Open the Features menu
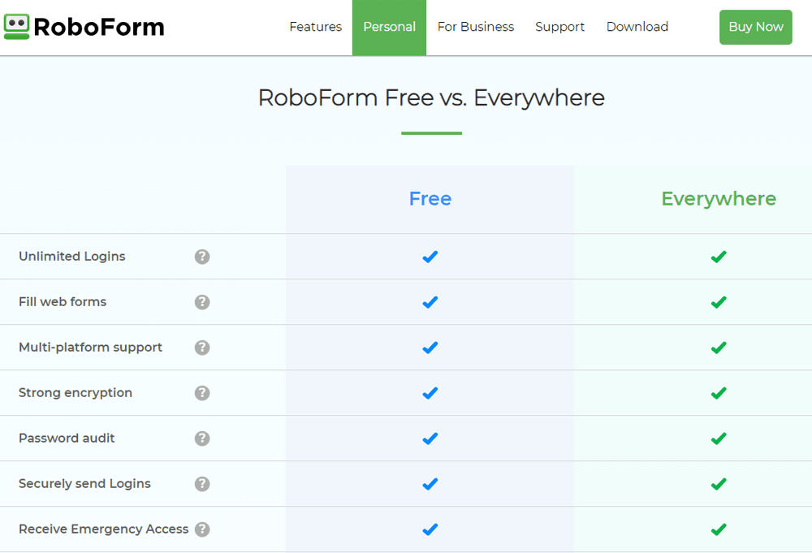This screenshot has width=812, height=553. pos(315,27)
